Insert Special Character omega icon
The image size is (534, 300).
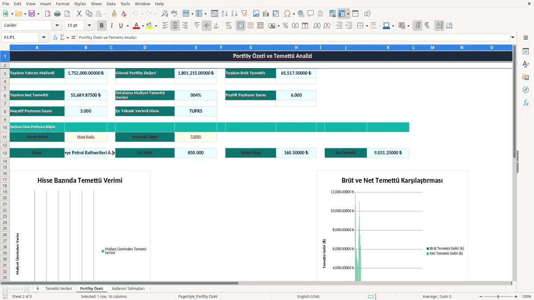[287, 14]
